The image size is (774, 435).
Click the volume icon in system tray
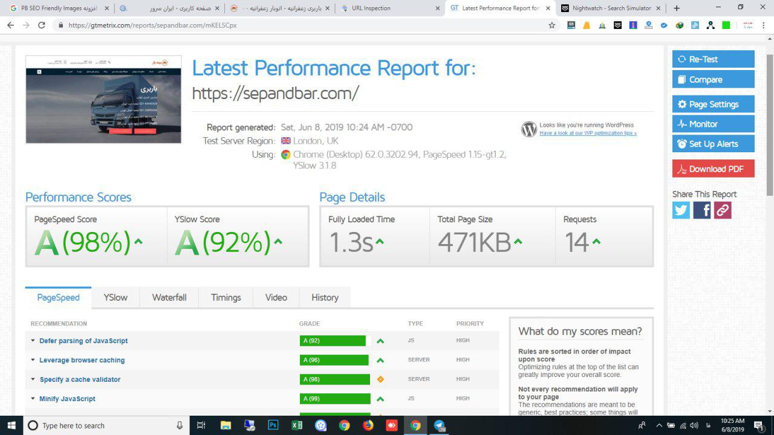694,425
